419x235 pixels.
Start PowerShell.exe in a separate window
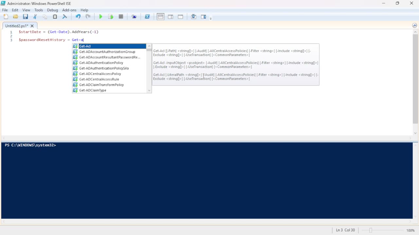click(x=147, y=17)
